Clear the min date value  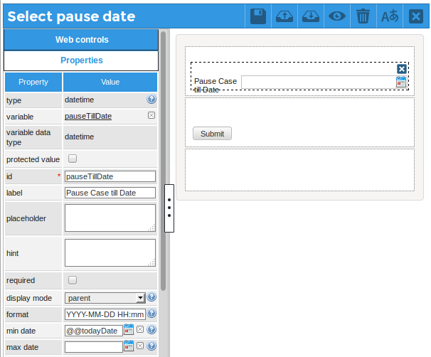tap(140, 330)
